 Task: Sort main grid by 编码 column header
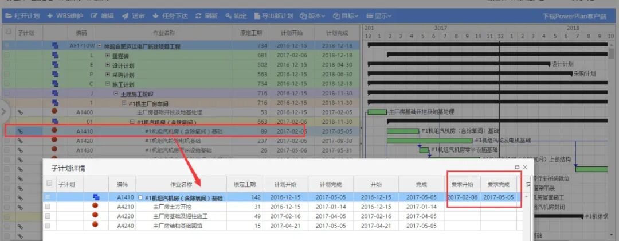coord(81,33)
